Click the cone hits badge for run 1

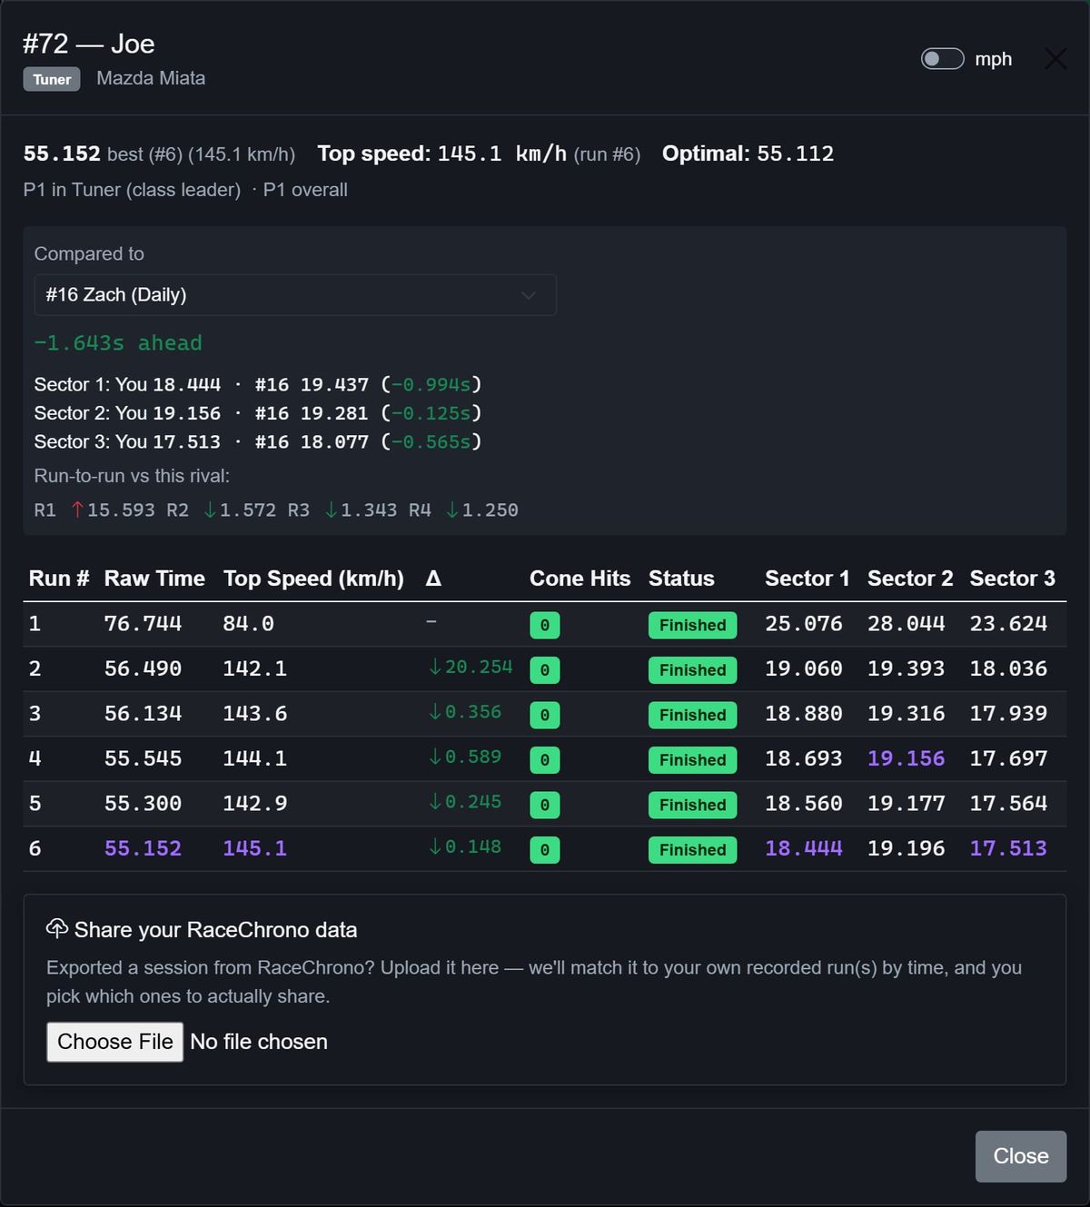coord(545,625)
